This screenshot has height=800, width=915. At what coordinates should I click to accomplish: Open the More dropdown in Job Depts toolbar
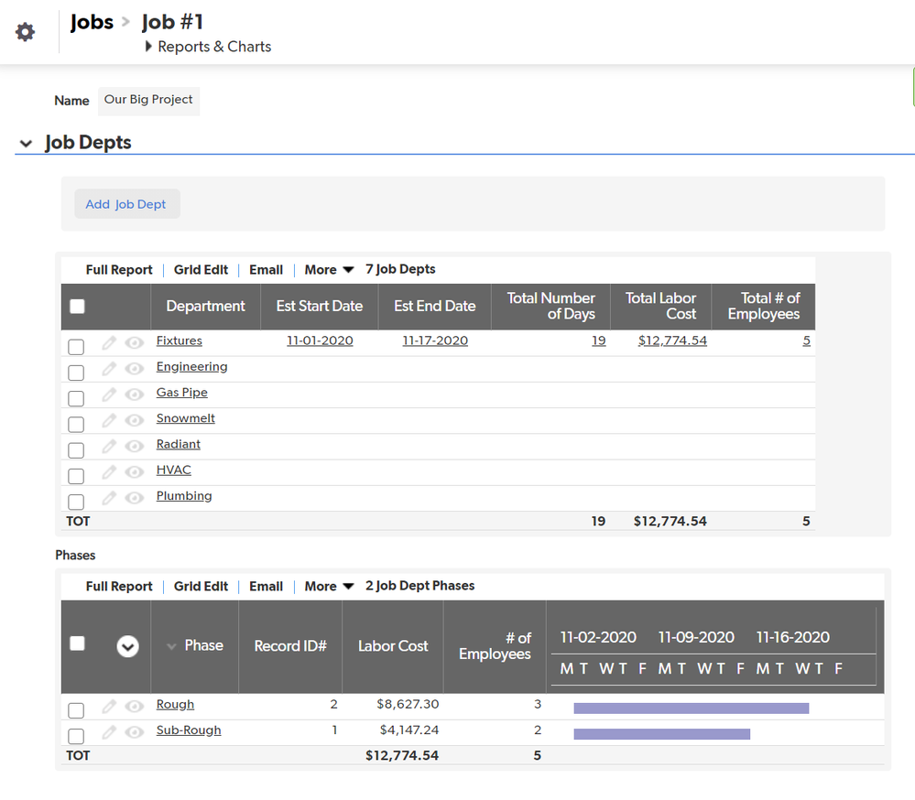pyautogui.click(x=329, y=270)
